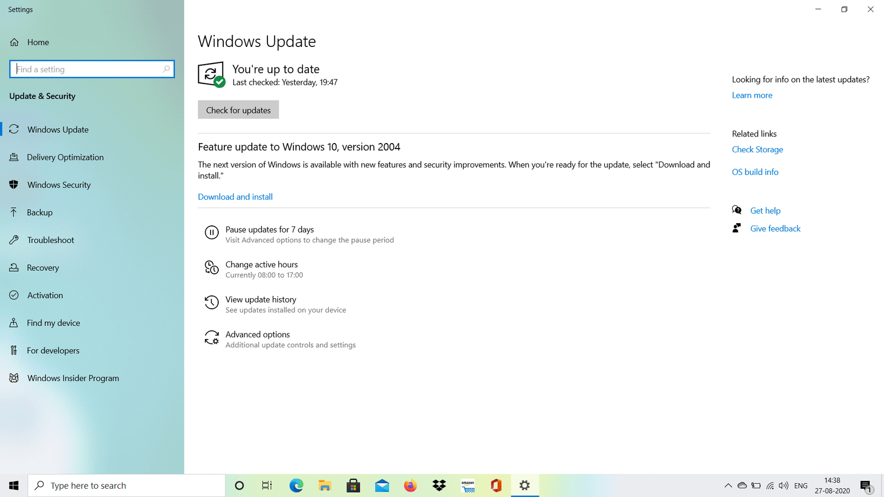Launch Firefox from the taskbar
The image size is (884, 497).
tap(411, 485)
